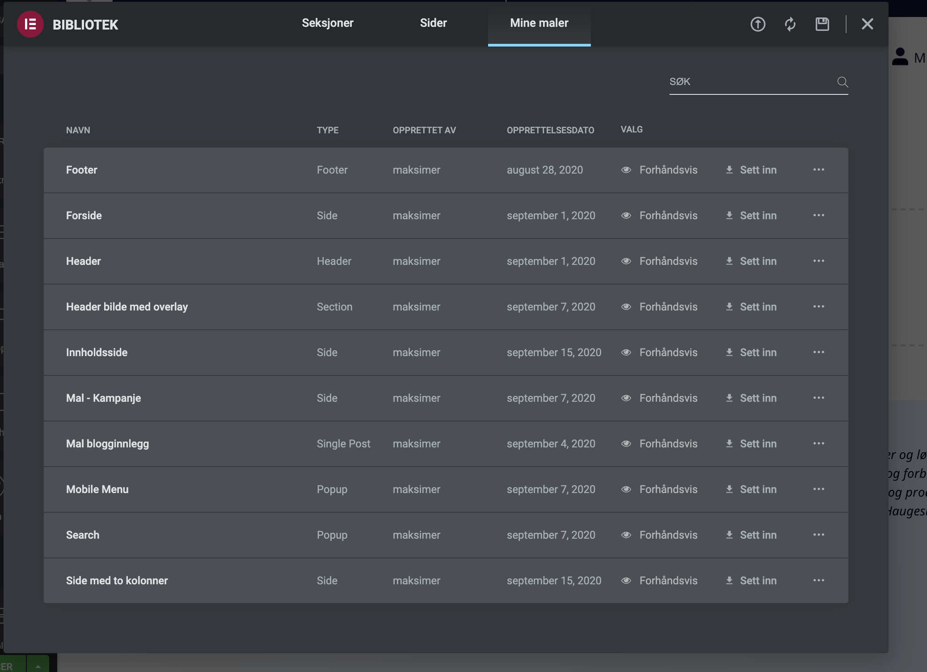Click the 'Mobile Menu' template name
The width and height of the screenshot is (927, 672).
coord(97,489)
